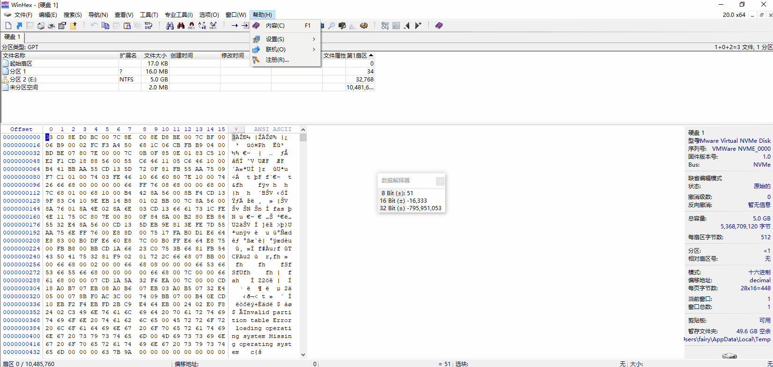Click the disk tools icon beside magnifier
This screenshot has width=773, height=367.
pyautogui.click(x=342, y=26)
